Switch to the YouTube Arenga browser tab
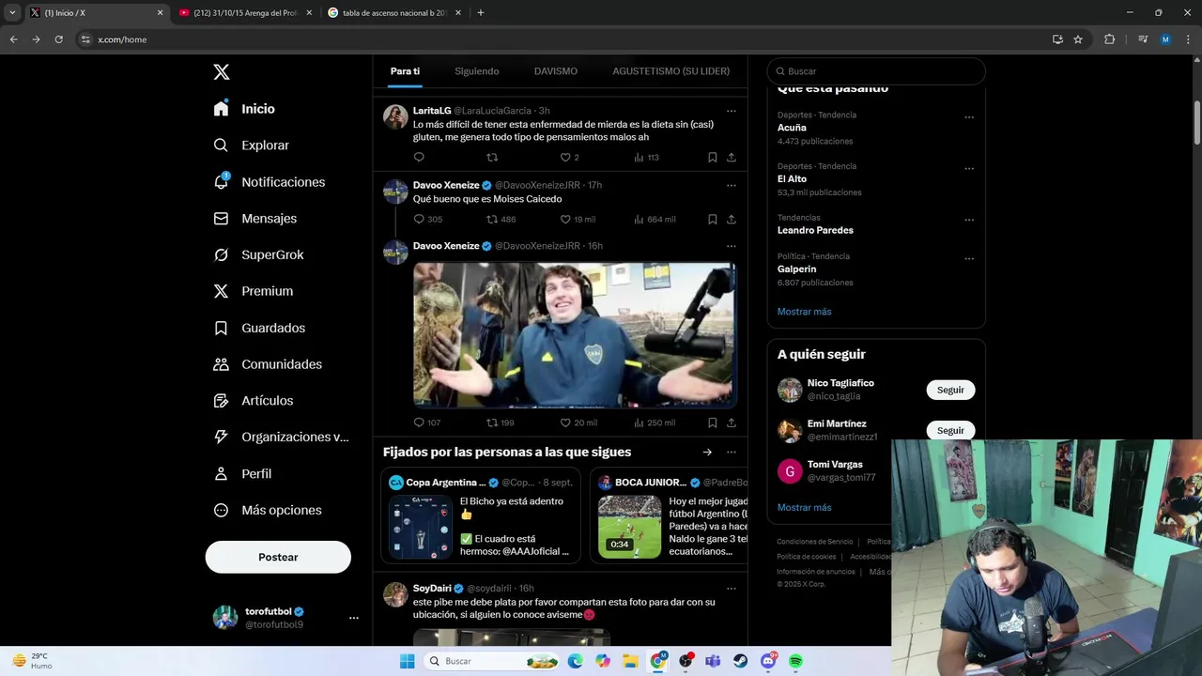The height and width of the screenshot is (676, 1202). [244, 13]
